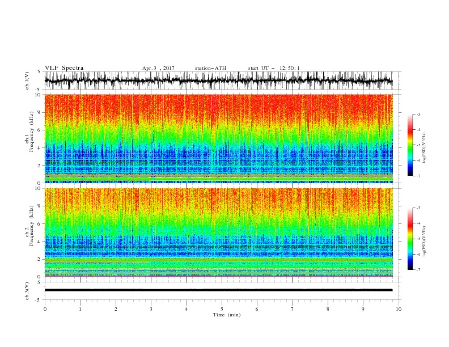Screen dimensions: 449x347
Task: Click the "8" kHz tick on ch.1 frequency axis
Action: 39,112
